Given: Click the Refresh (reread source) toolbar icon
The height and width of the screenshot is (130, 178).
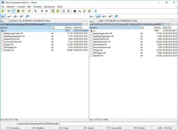Looking at the screenshot, I should tap(3, 11).
